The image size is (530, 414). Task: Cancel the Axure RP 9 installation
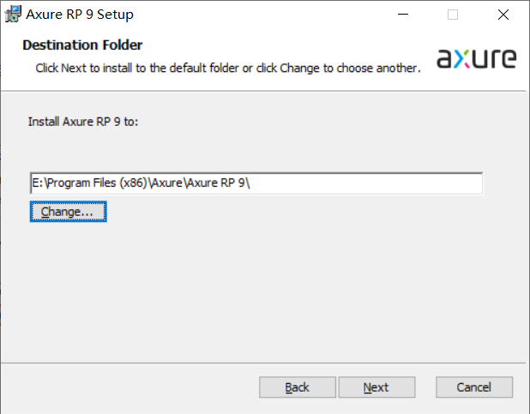tap(474, 387)
